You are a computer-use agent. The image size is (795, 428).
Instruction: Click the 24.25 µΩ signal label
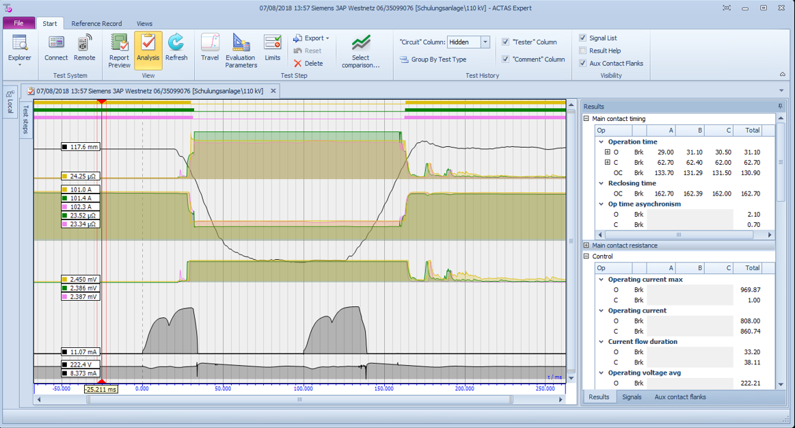click(x=81, y=176)
